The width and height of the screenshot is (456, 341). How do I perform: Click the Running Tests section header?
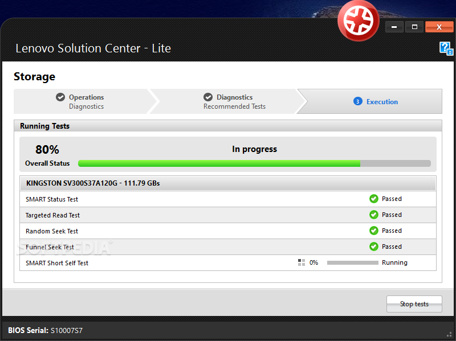228,126
